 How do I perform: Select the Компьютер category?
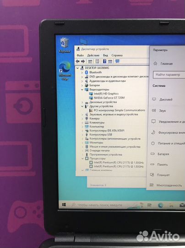97,127
